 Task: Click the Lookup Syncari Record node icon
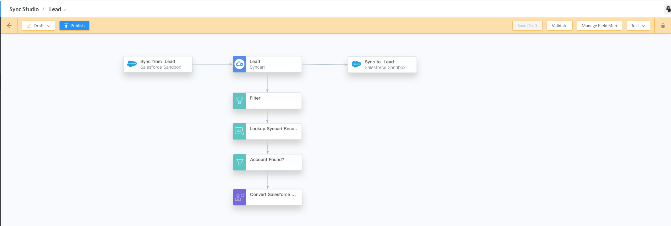coord(239,131)
